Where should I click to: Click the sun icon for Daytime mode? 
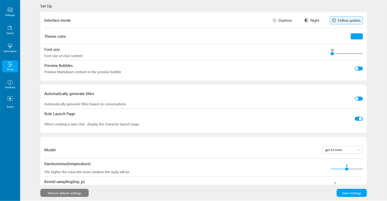pyautogui.click(x=274, y=20)
